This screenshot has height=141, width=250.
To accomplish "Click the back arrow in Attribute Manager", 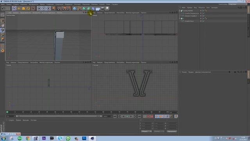I will (229, 72).
